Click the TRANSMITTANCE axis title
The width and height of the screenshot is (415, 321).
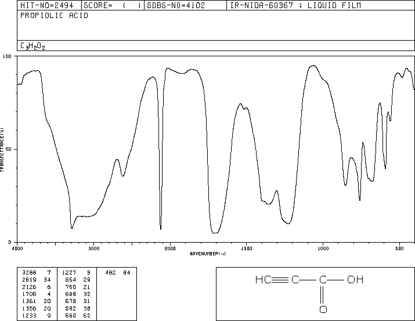pyautogui.click(x=2, y=150)
